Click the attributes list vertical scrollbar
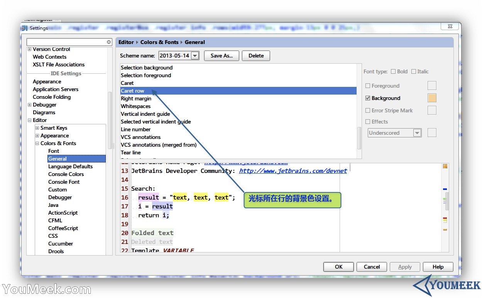This screenshot has height=298, width=482. tap(359, 138)
